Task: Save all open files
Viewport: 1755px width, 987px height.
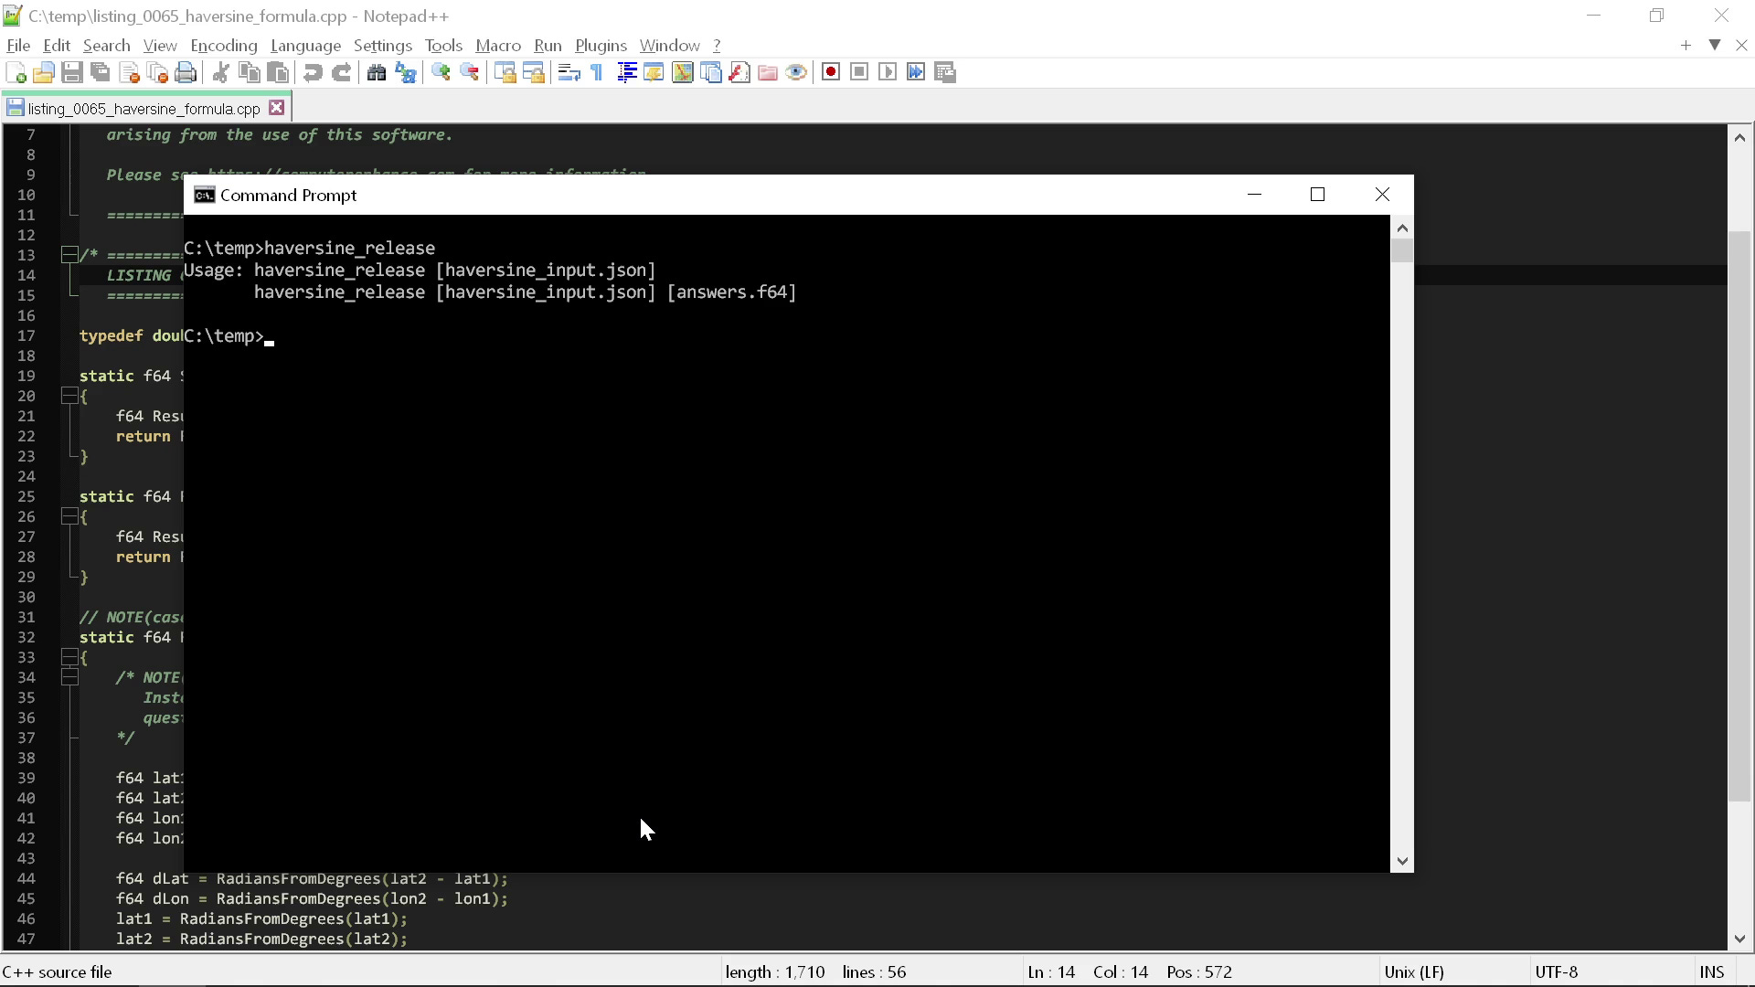Action: click(x=101, y=72)
